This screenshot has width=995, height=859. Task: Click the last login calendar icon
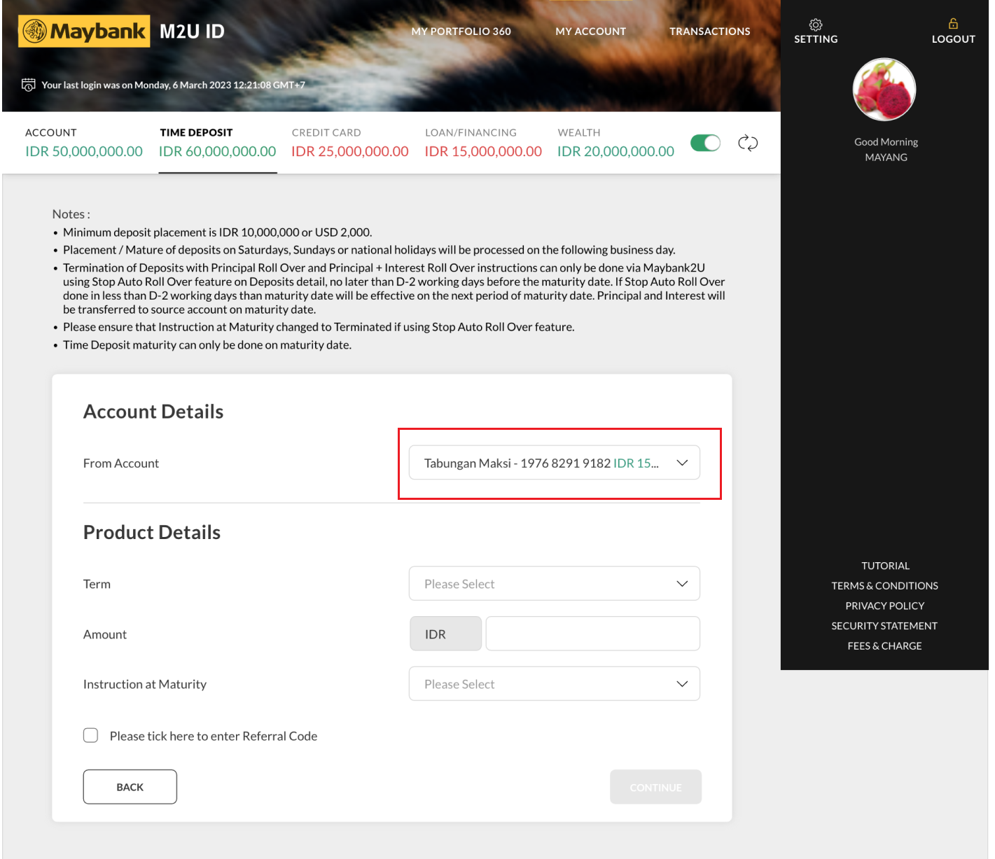29,85
